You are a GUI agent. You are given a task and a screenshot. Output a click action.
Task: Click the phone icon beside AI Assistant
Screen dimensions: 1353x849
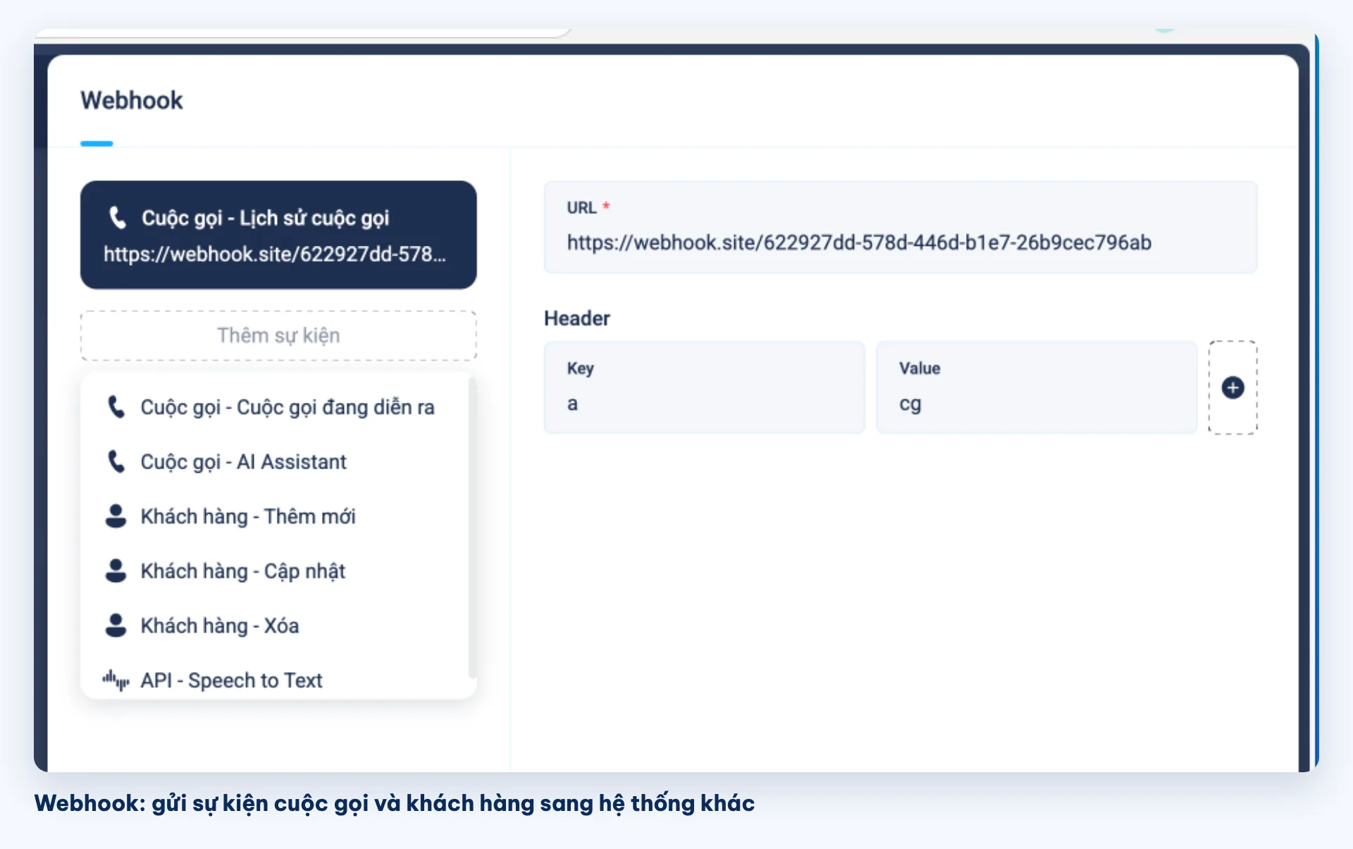116,461
